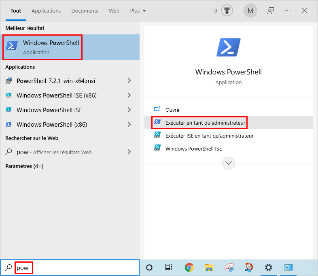Expand more actions with the down chevron
Screen dimensions: 318x276
click(x=229, y=163)
